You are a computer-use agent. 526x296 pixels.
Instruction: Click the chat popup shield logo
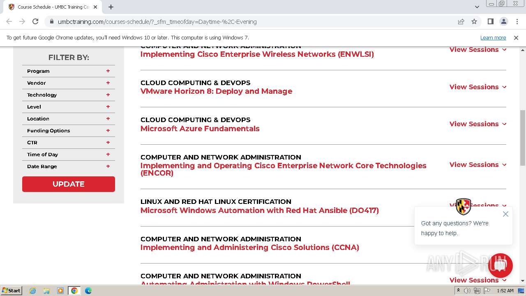coord(464,206)
